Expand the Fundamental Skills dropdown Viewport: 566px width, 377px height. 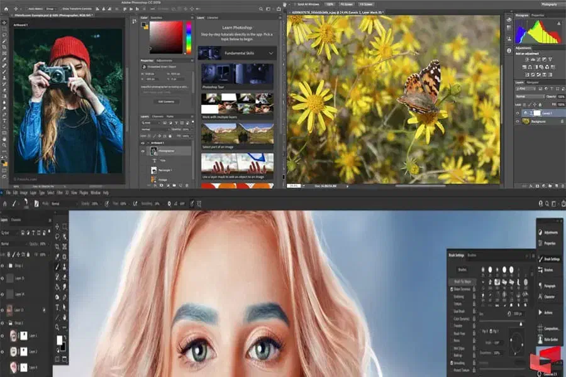(270, 53)
